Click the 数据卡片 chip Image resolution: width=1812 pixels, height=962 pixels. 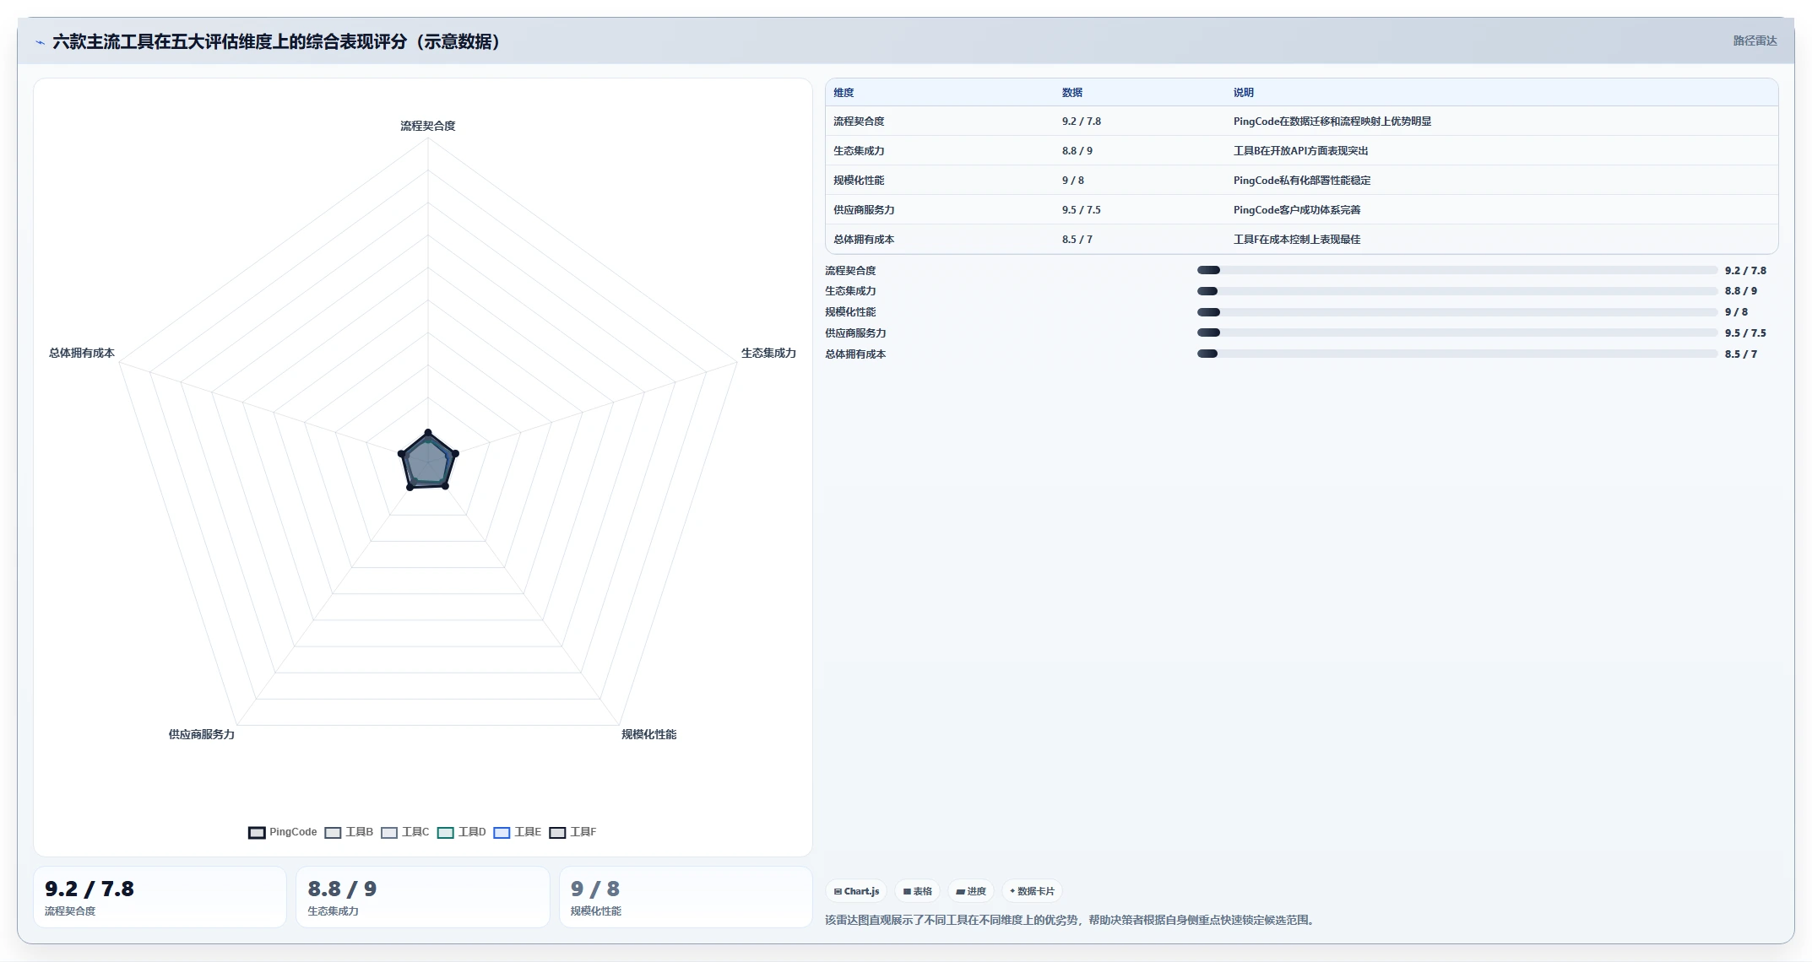(x=1032, y=891)
